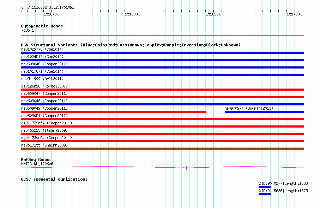Click the nsv609048 (Cooper2011) label
Viewport: 314px width, 208px height.
(44, 101)
